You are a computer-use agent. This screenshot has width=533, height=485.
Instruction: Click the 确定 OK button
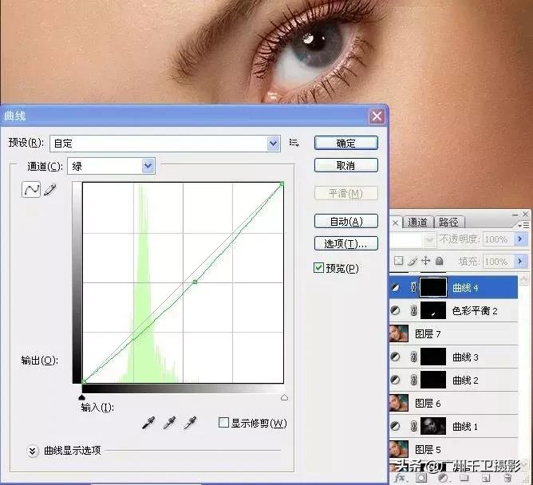345,144
